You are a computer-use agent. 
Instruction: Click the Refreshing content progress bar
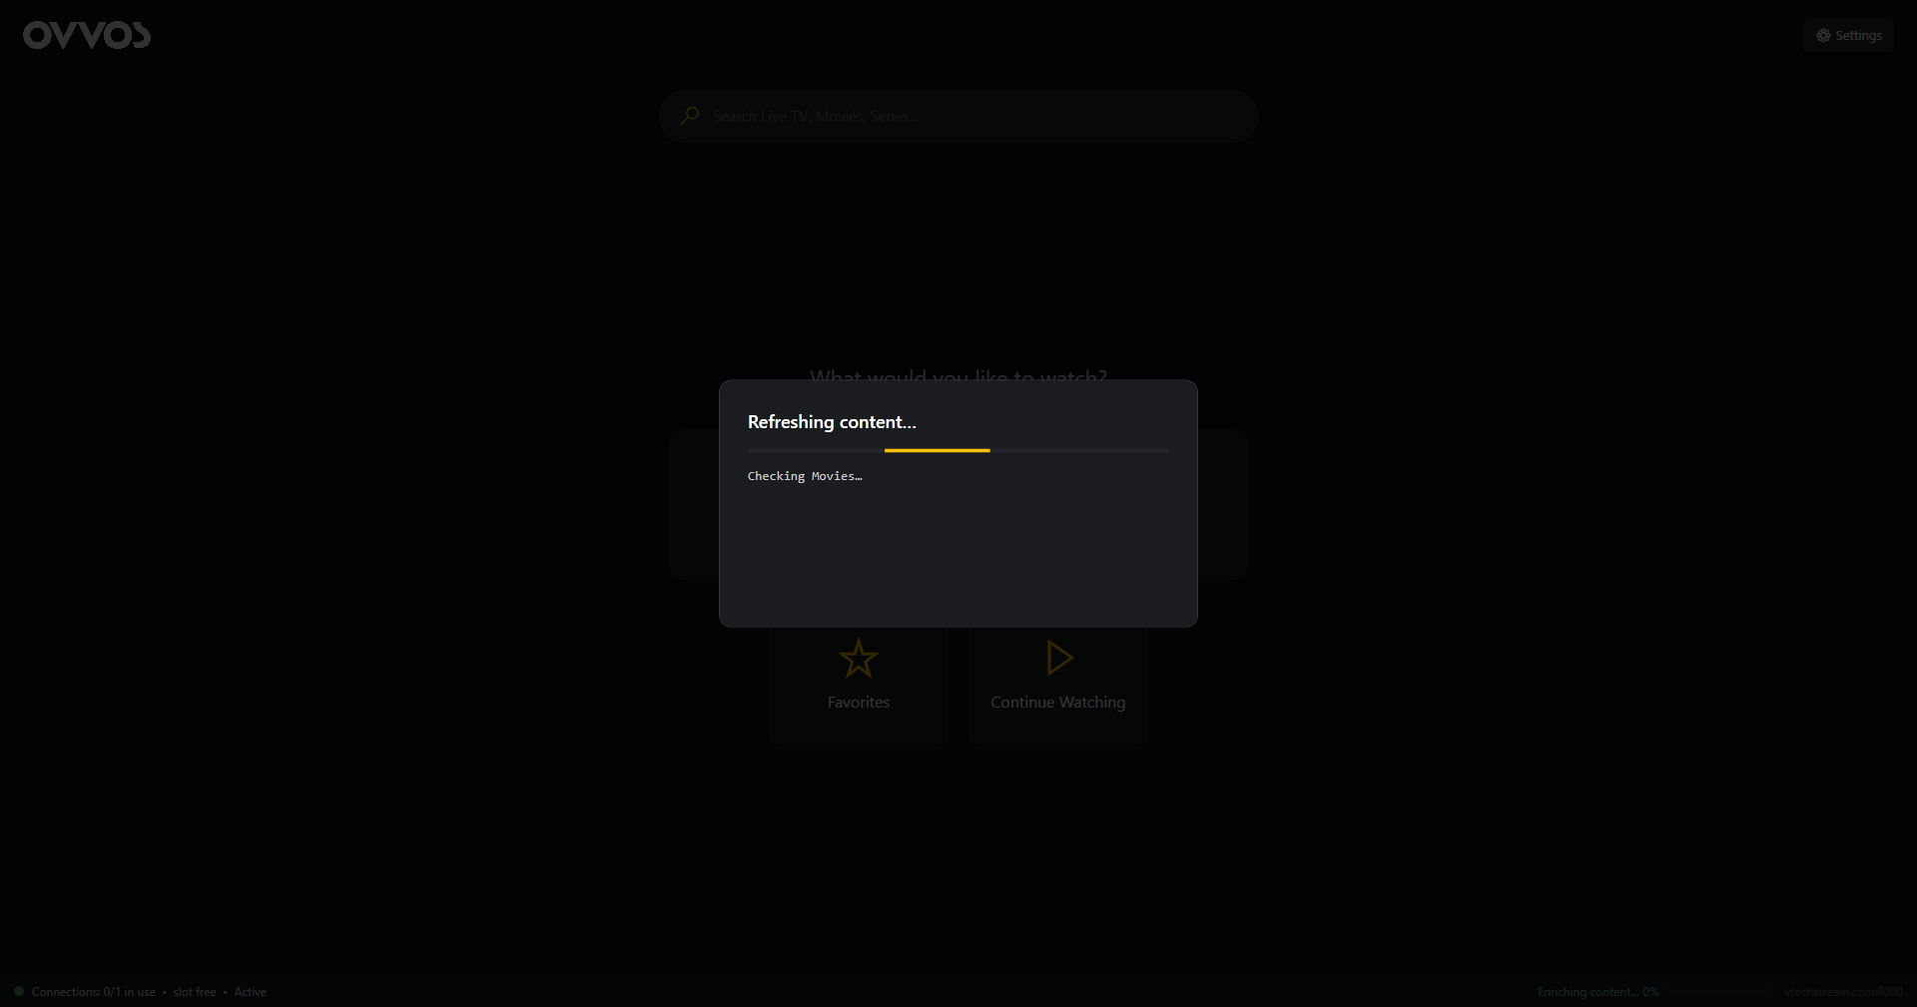click(x=958, y=451)
